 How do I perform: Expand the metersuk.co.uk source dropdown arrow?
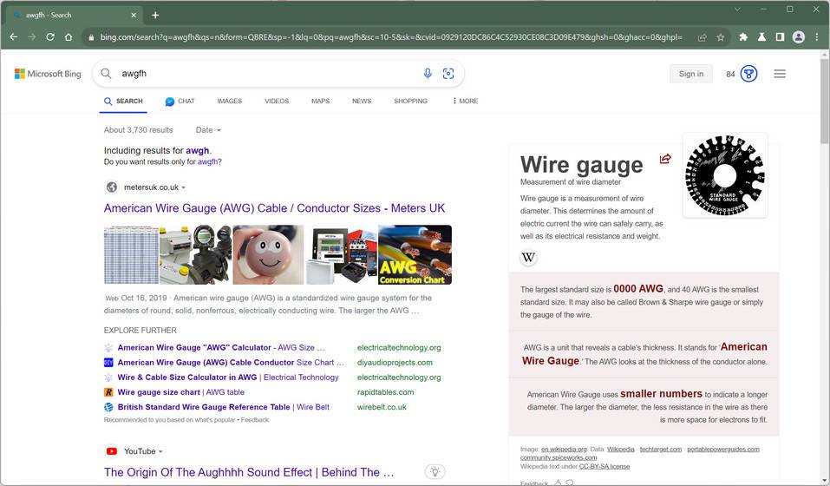[x=183, y=187]
